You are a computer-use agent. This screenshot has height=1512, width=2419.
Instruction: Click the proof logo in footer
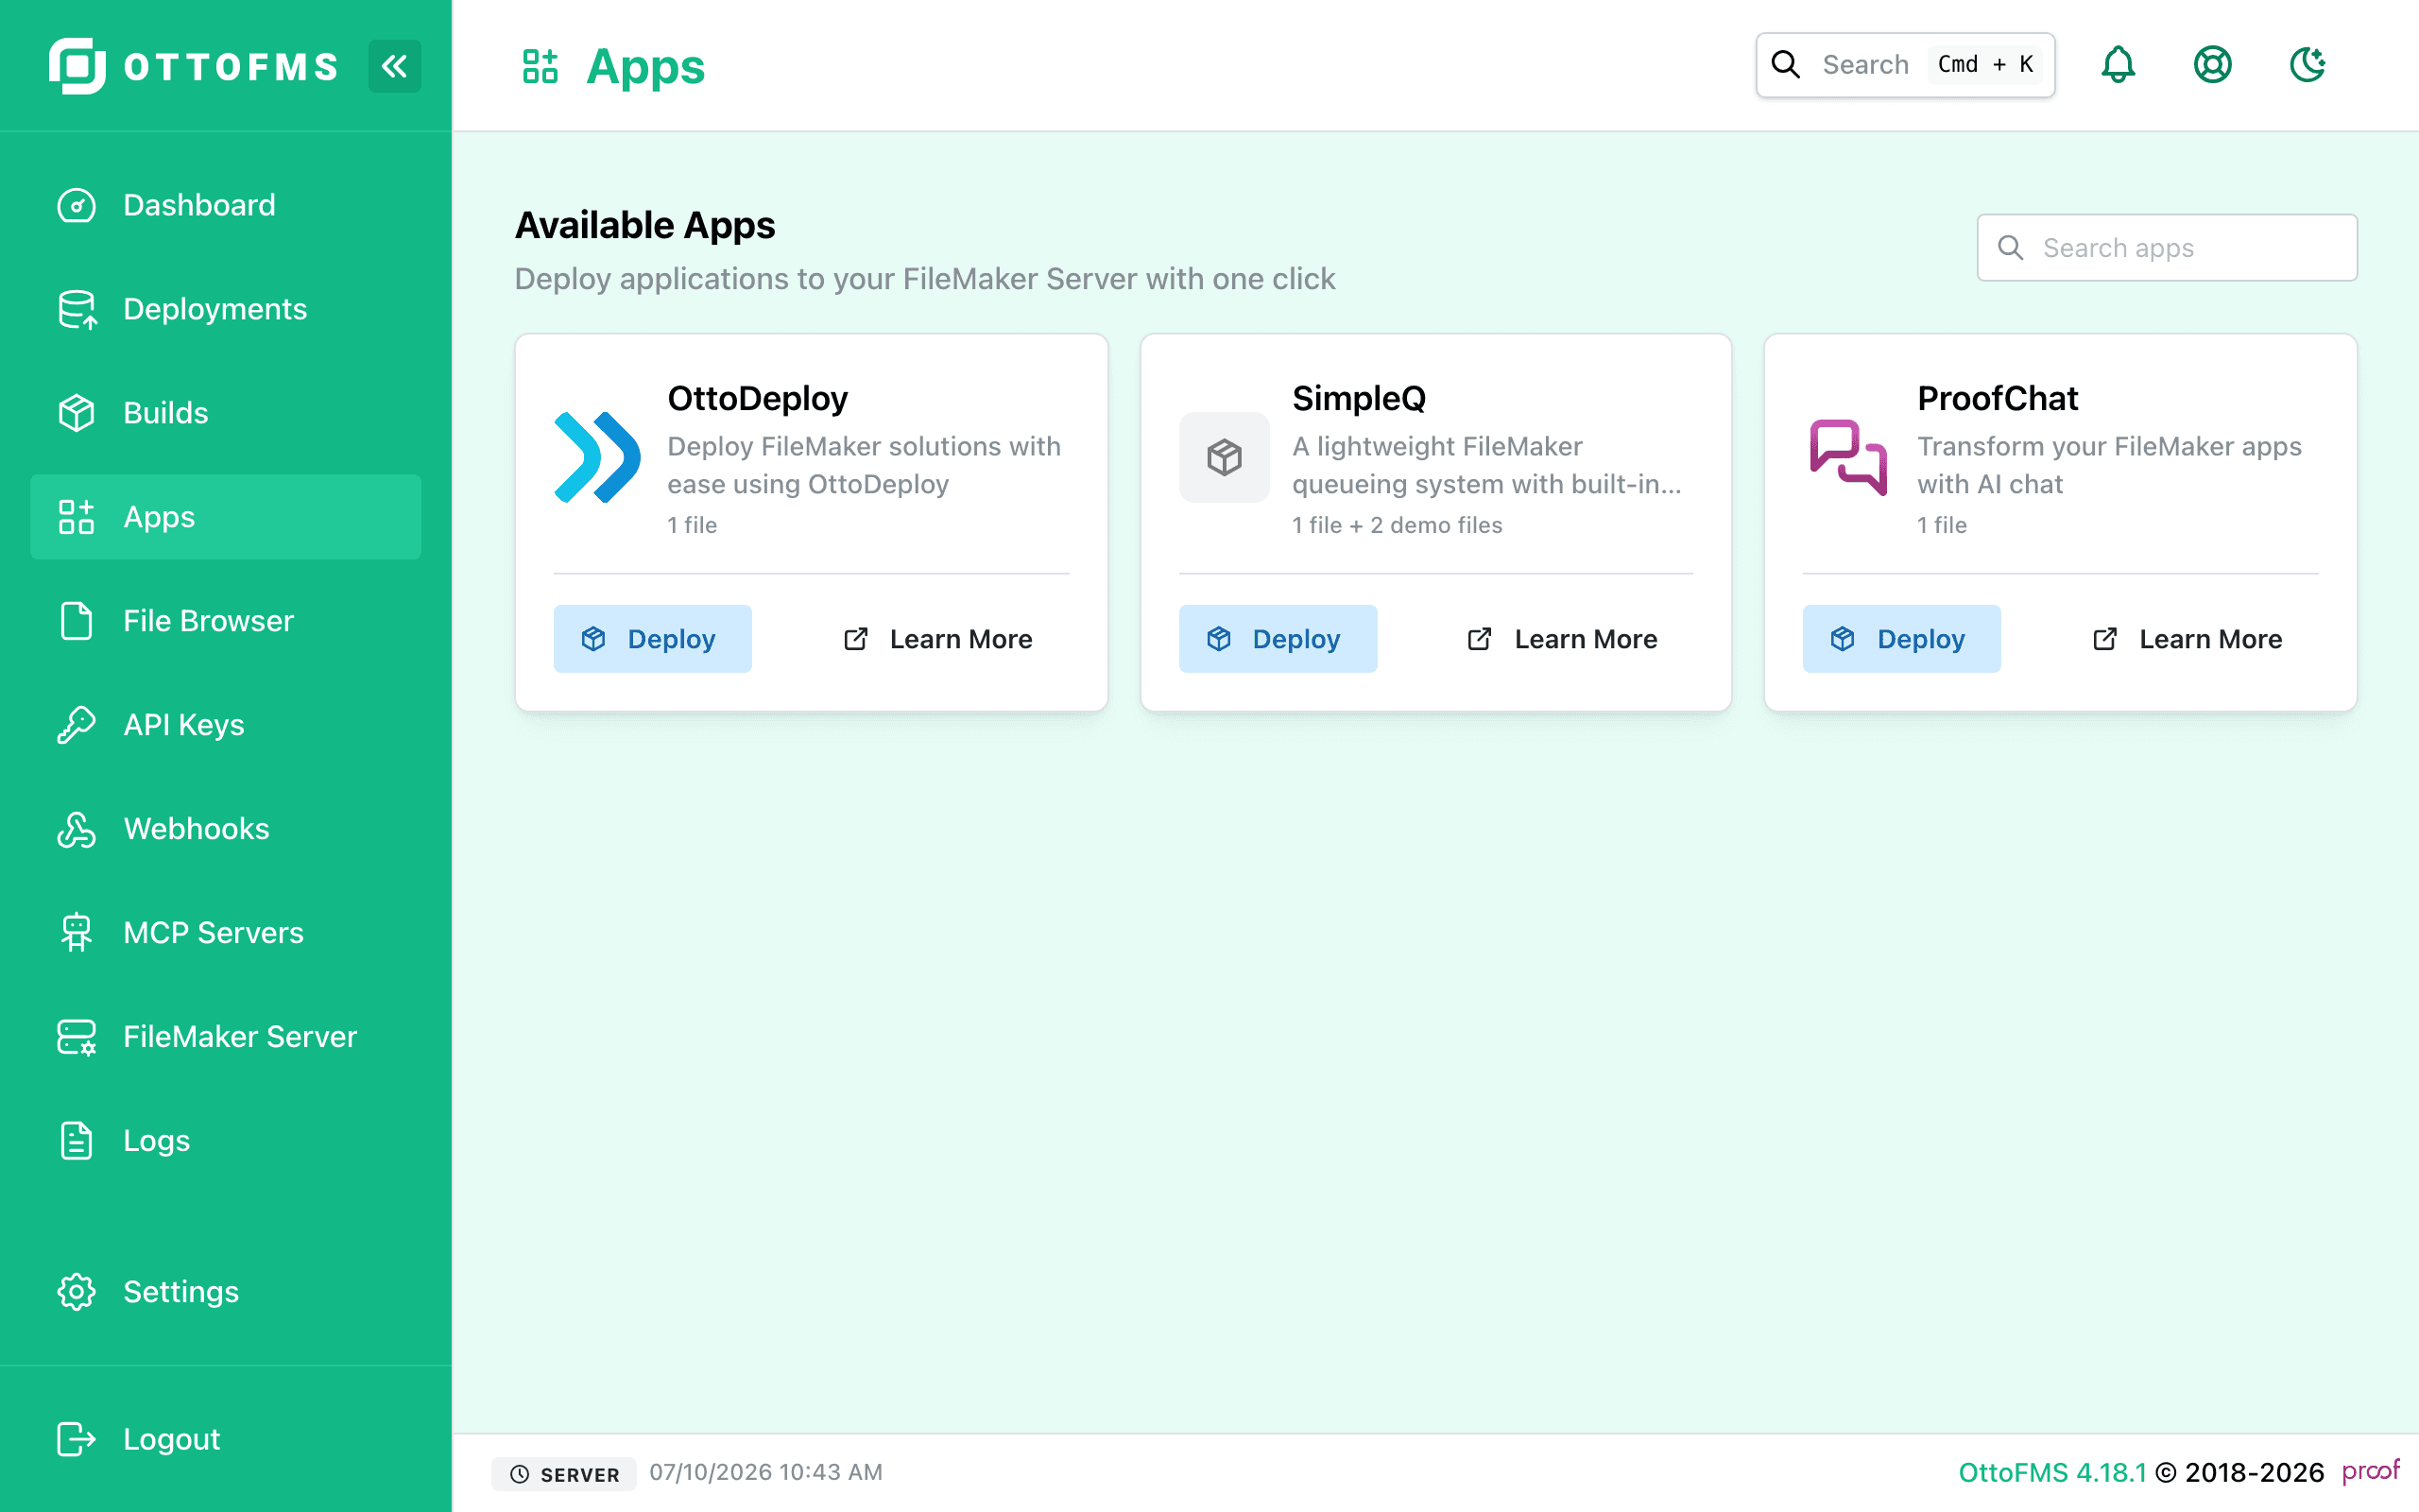2370,1472
